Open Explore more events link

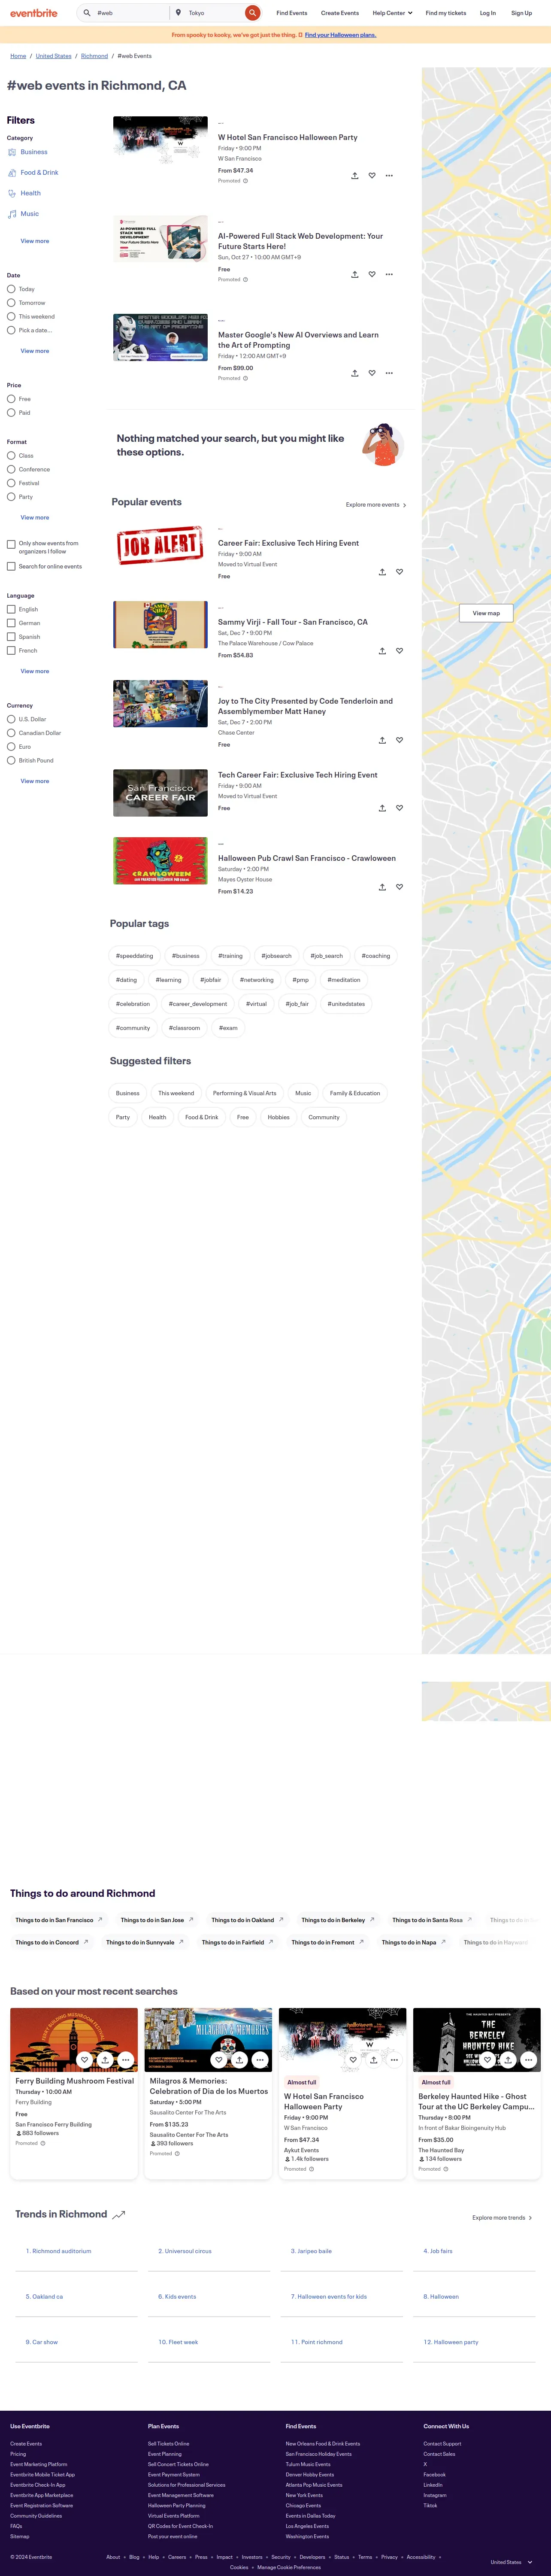click(376, 505)
